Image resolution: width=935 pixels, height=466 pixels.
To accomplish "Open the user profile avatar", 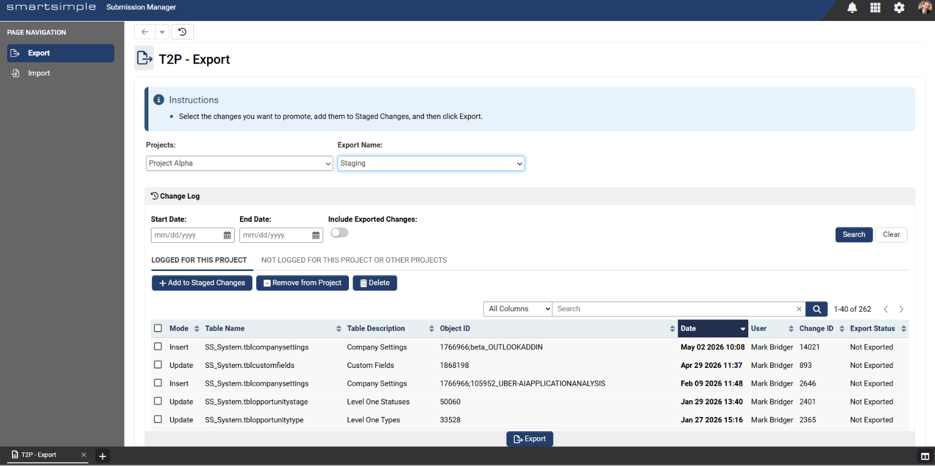I will [925, 7].
